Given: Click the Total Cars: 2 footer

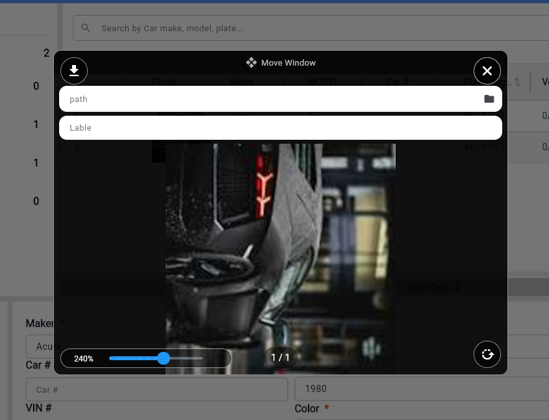Looking at the screenshot, I should click(x=433, y=287).
